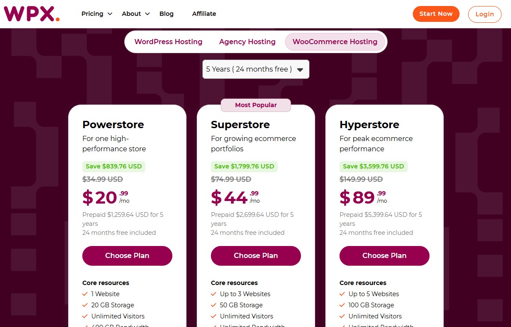Choose Plan for the Superstore package

coord(255,255)
